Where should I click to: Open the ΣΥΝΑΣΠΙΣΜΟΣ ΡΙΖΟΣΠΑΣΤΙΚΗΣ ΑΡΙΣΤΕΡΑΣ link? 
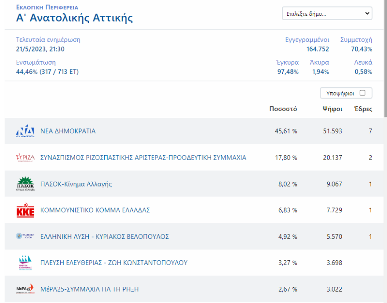click(143, 157)
